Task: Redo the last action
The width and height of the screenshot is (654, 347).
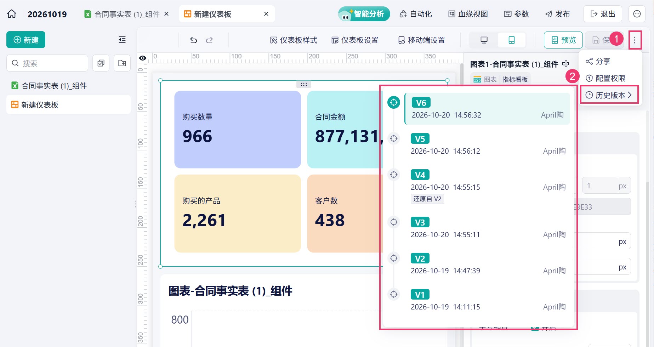Action: point(209,40)
